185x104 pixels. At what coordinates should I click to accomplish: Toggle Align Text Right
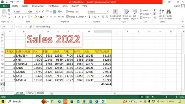click(x=55, y=17)
